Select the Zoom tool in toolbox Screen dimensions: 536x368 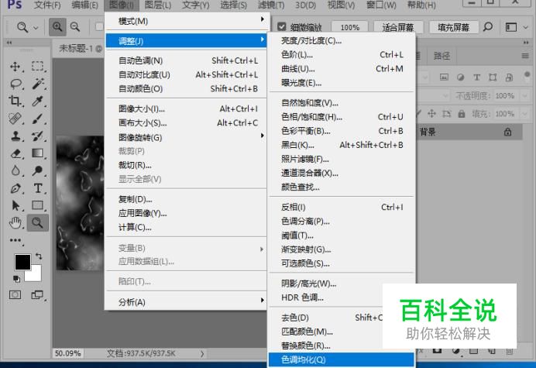tap(38, 223)
